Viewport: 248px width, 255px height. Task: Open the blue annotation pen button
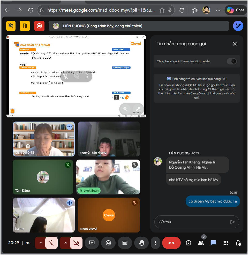(x=238, y=26)
